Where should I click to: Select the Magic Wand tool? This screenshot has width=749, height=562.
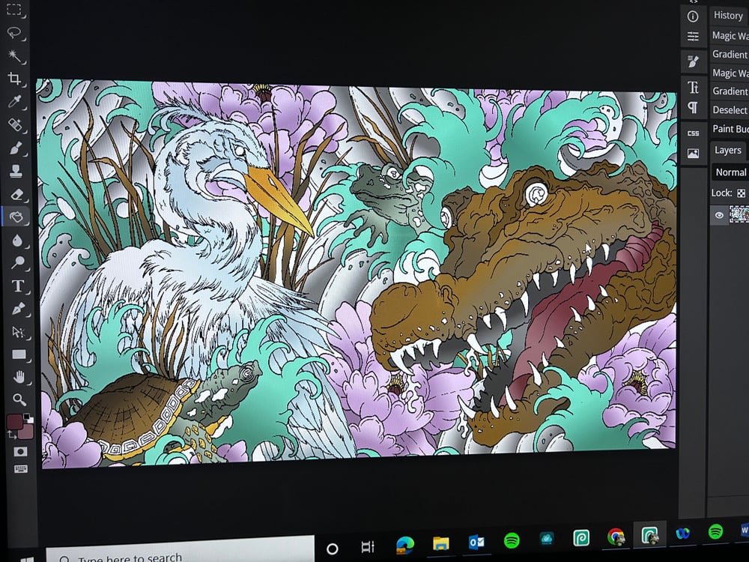coord(14,55)
